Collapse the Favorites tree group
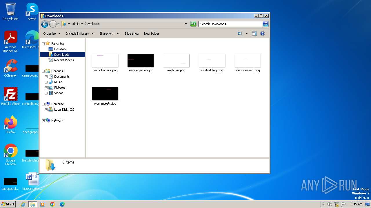 pos(43,44)
